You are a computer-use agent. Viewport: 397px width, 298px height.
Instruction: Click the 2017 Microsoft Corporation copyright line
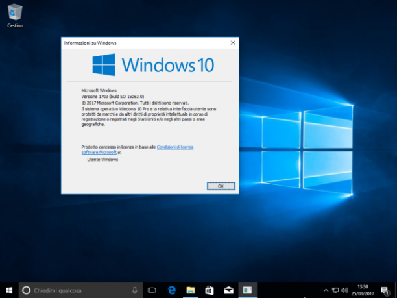click(135, 103)
